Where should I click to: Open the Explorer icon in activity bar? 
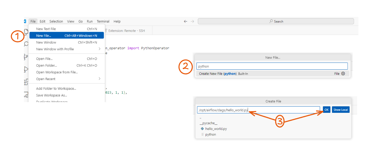point(26,32)
